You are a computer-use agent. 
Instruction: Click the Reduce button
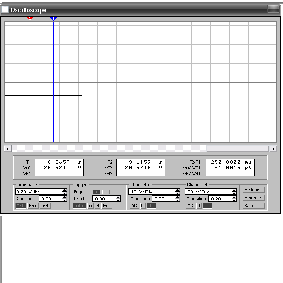coord(254,190)
